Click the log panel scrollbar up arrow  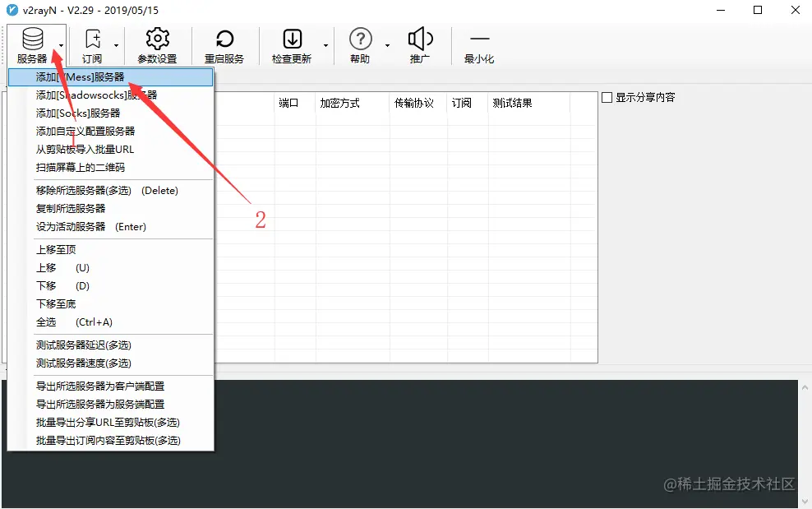coord(805,387)
